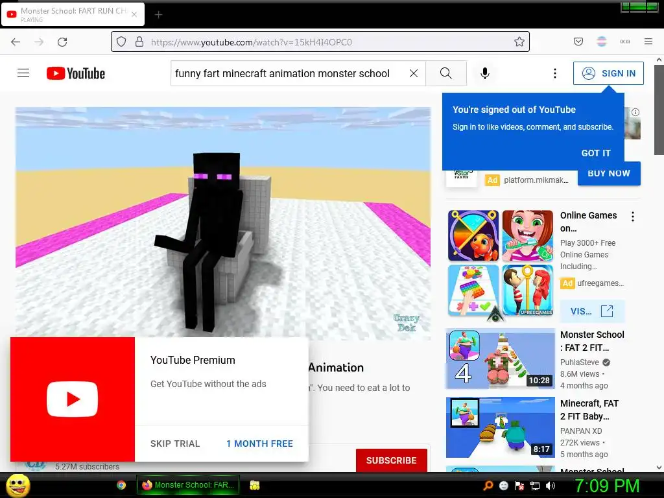
Task: Open the PuhlaSteve channel name
Action: pyautogui.click(x=579, y=362)
